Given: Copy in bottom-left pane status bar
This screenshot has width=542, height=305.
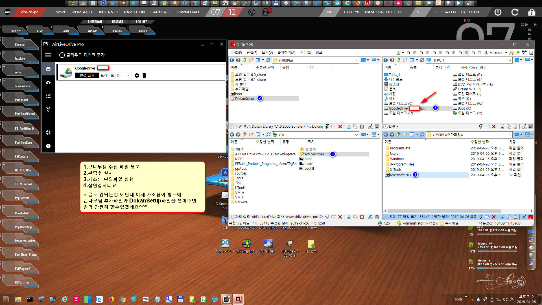Looking at the screenshot, I should 355,217.
